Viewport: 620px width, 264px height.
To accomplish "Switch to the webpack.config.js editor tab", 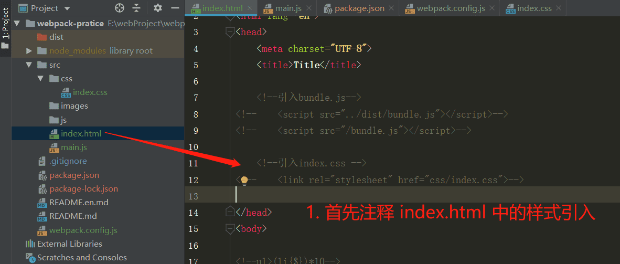I will click(x=450, y=8).
